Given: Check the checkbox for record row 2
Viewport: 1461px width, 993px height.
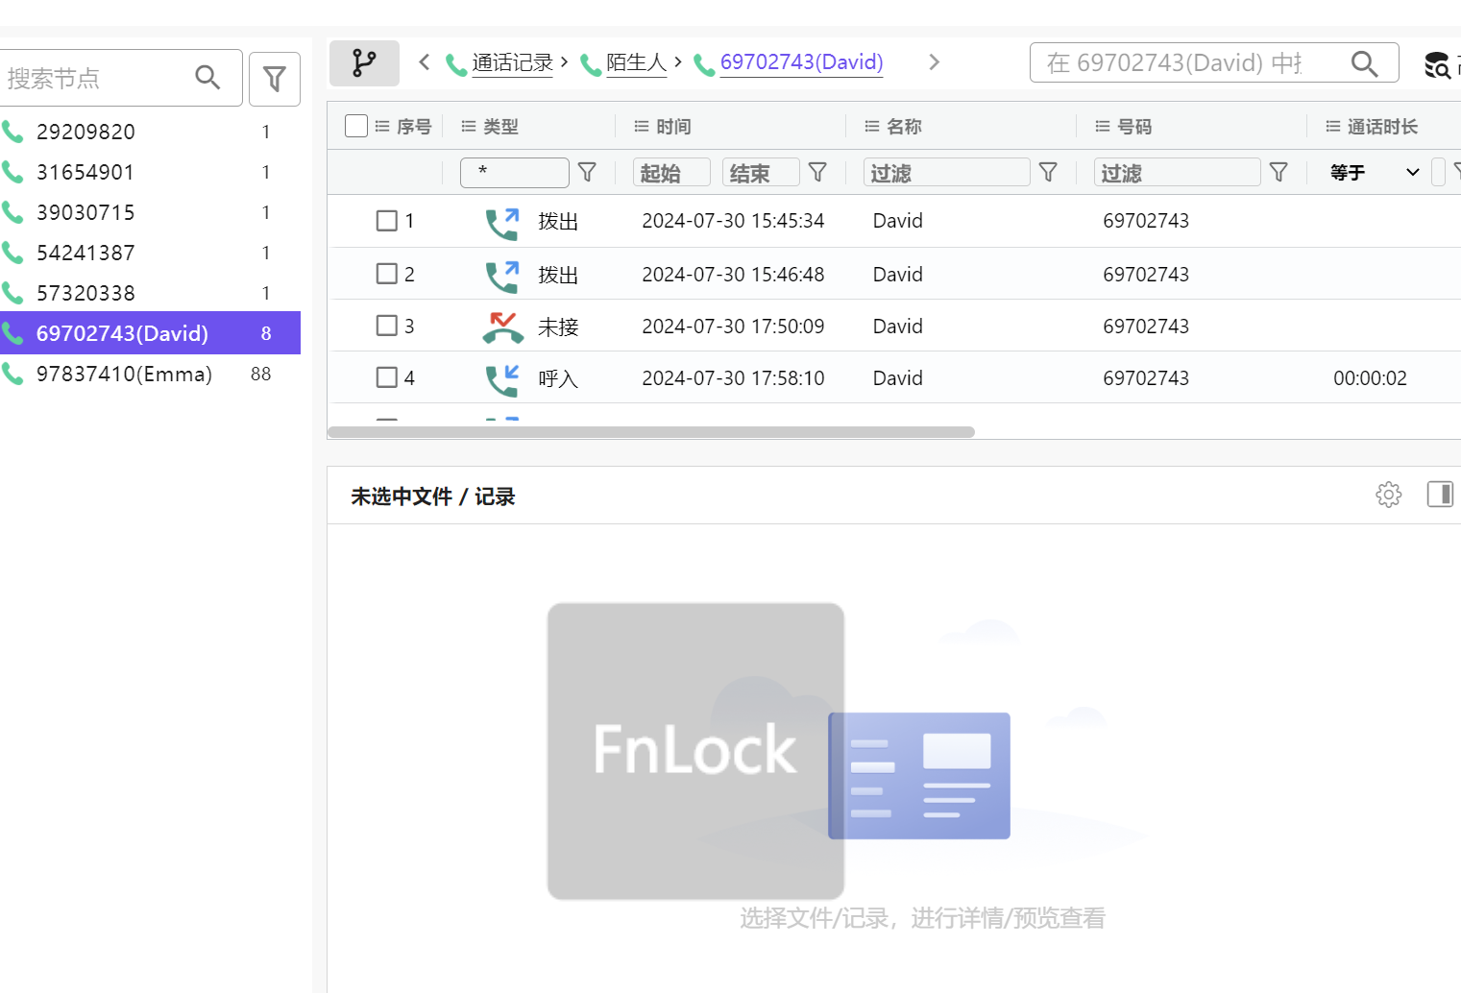Looking at the screenshot, I should pyautogui.click(x=386, y=273).
